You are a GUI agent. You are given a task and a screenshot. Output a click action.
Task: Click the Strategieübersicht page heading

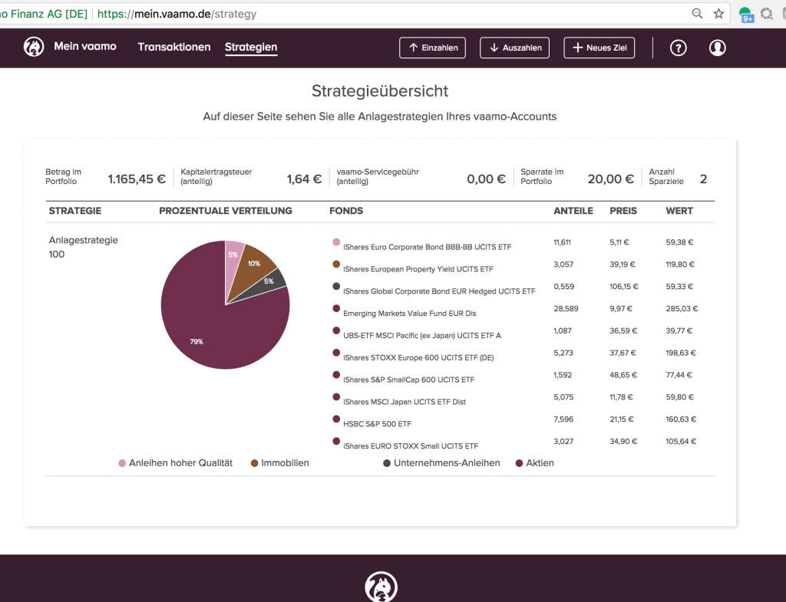380,91
